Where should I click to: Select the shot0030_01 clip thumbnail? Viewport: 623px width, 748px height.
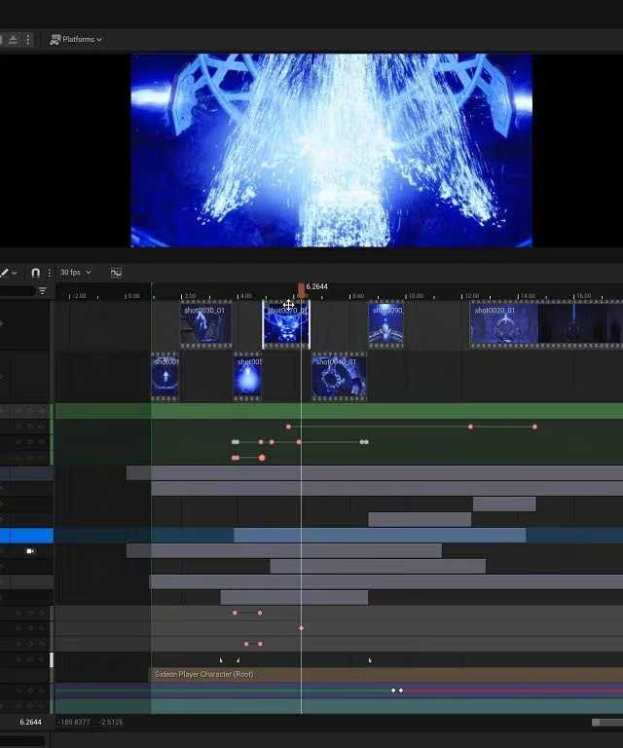click(x=205, y=325)
